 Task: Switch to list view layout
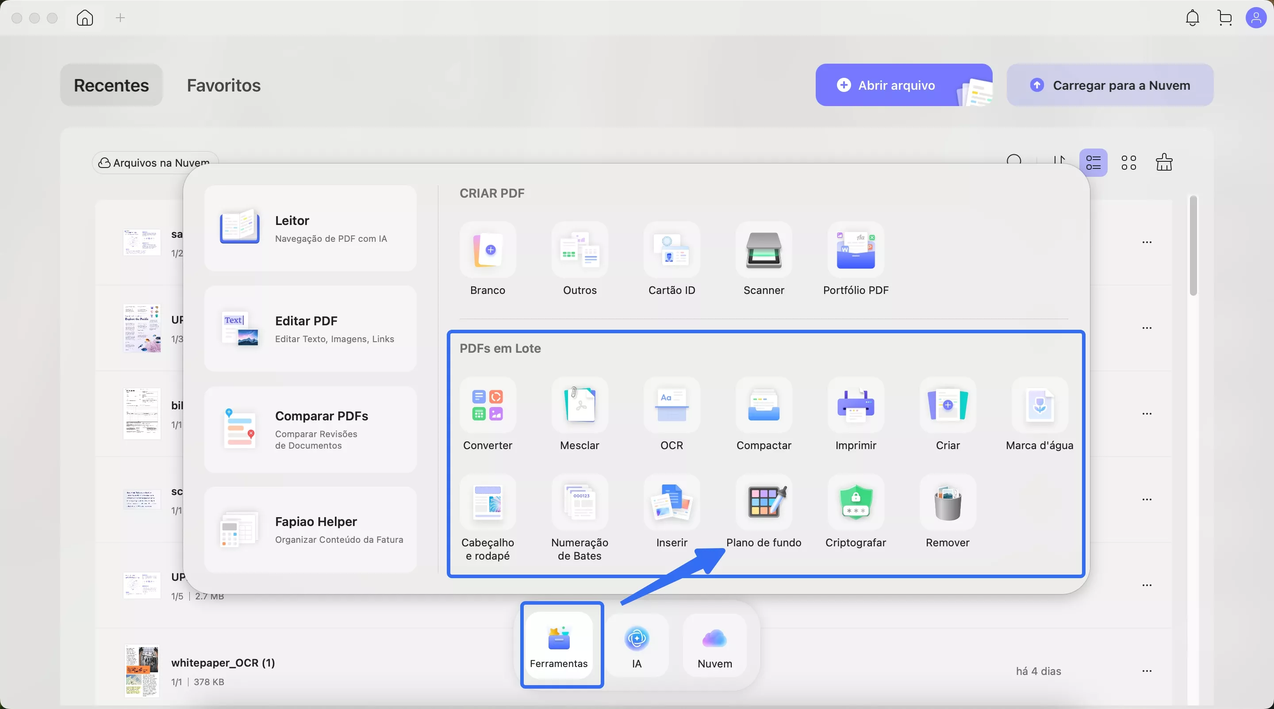1093,163
